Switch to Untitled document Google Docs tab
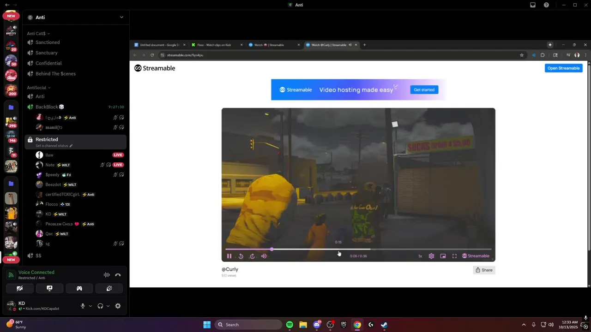 click(160, 45)
